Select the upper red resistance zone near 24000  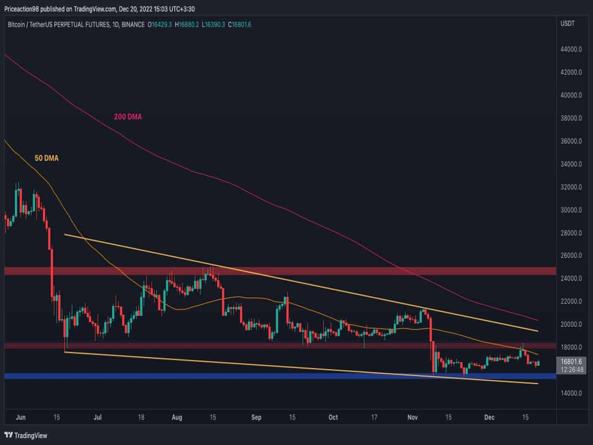tap(278, 271)
